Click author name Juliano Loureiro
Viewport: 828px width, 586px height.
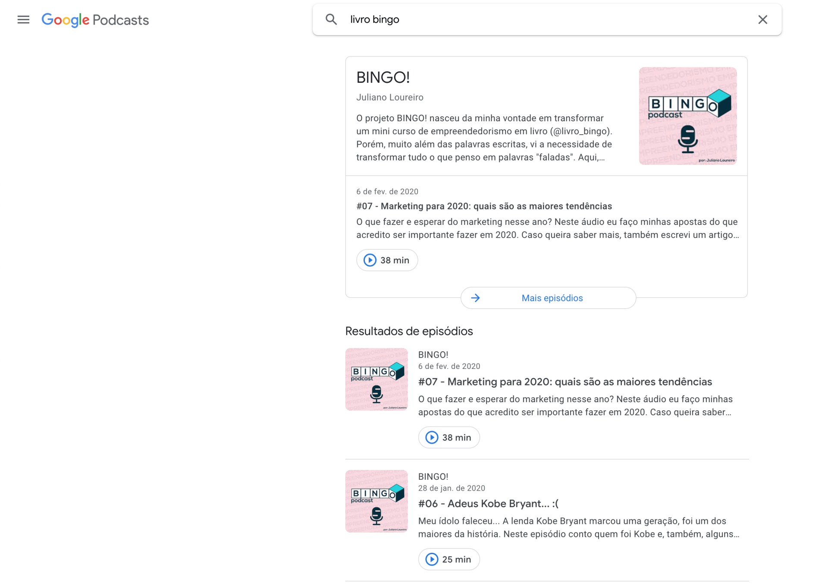390,98
